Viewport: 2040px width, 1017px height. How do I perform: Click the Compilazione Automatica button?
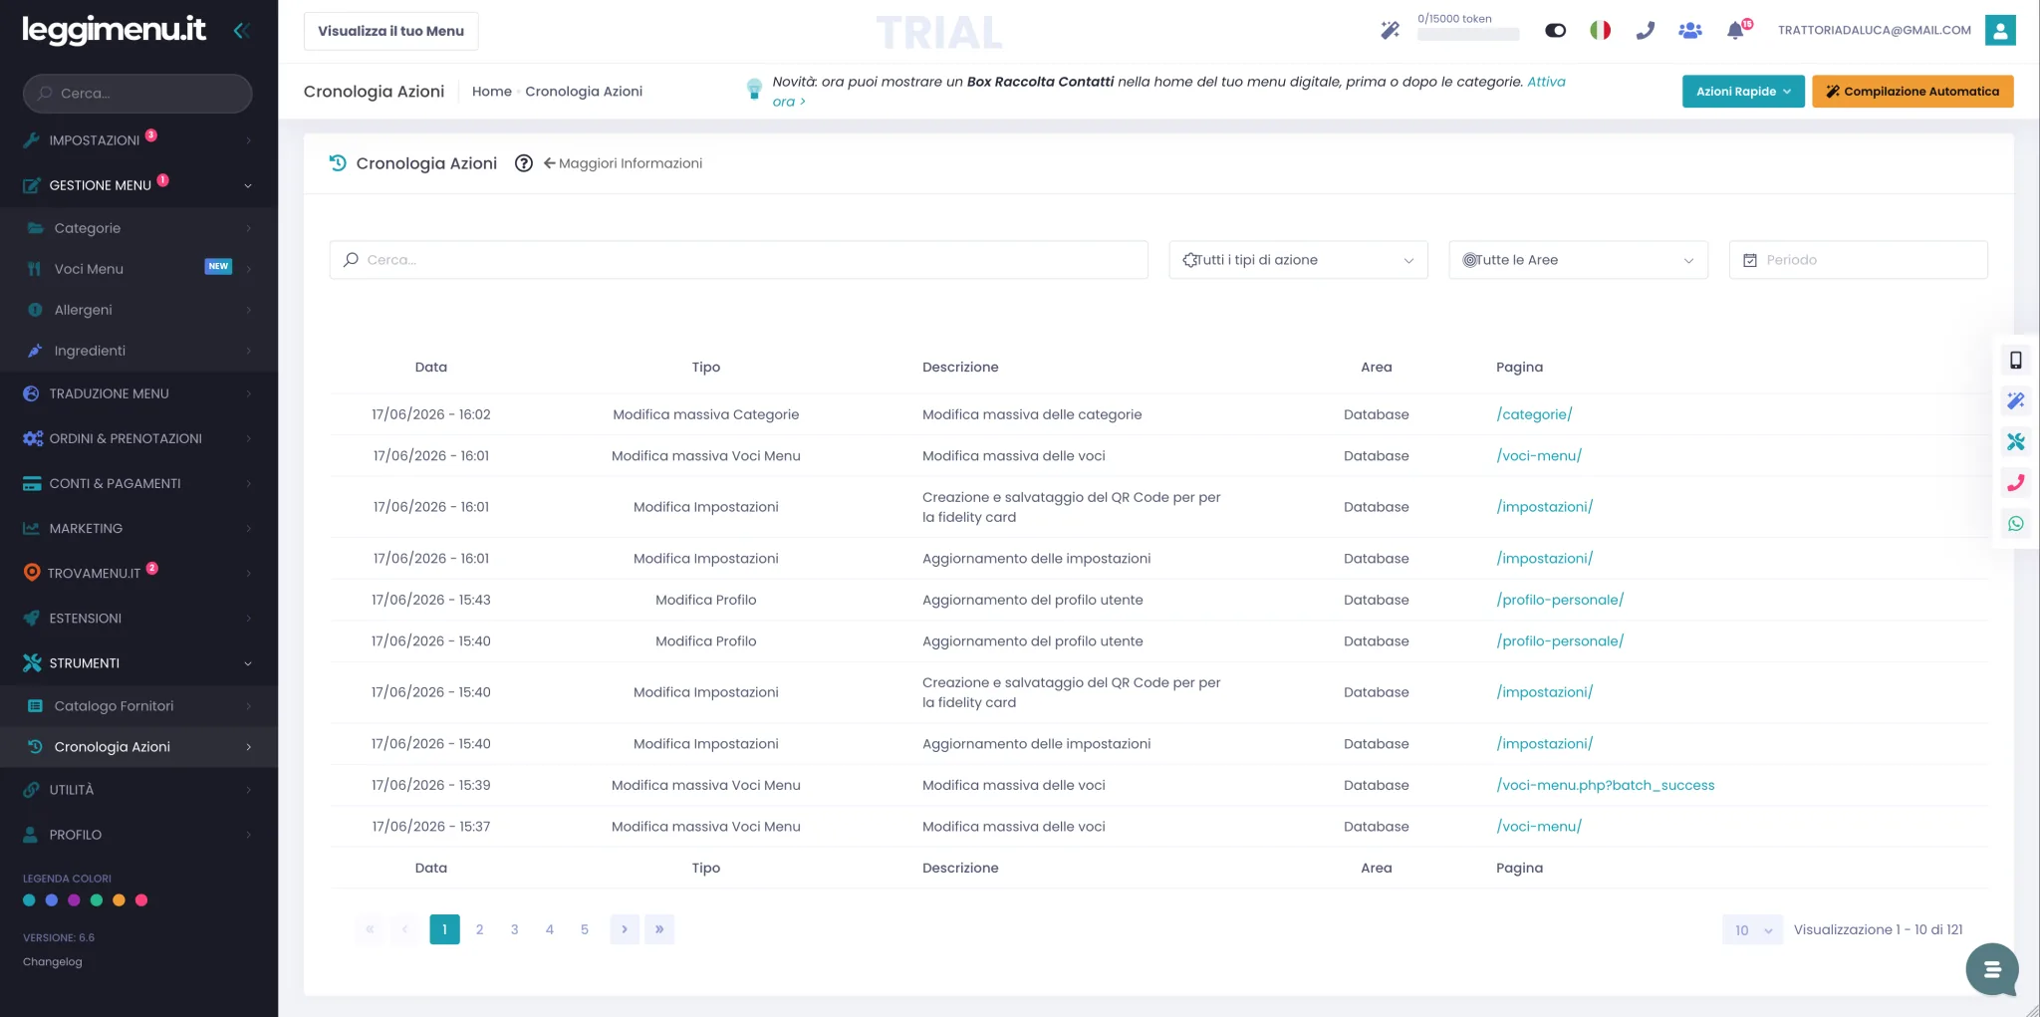[x=1912, y=91]
